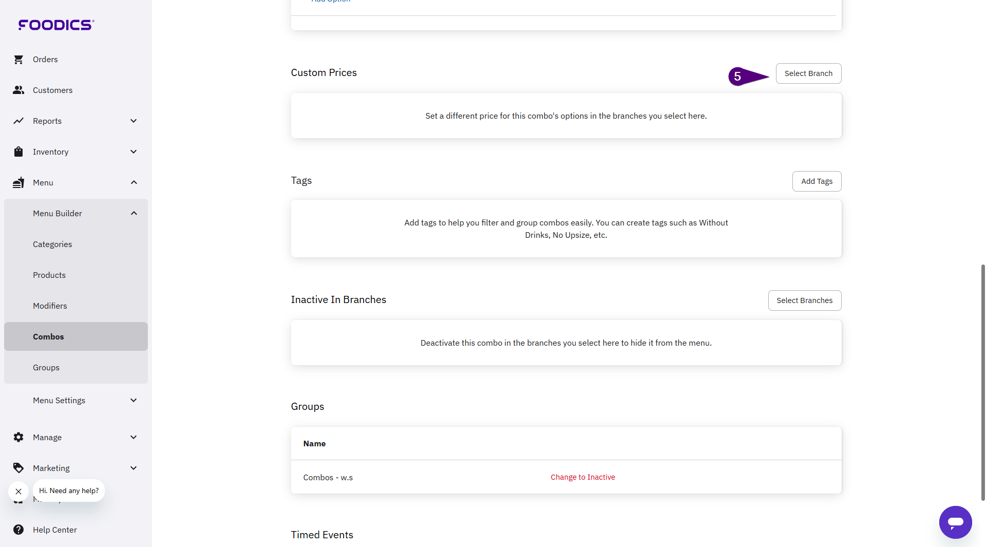Click the Foodics logo
The width and height of the screenshot is (986, 547).
click(x=56, y=25)
